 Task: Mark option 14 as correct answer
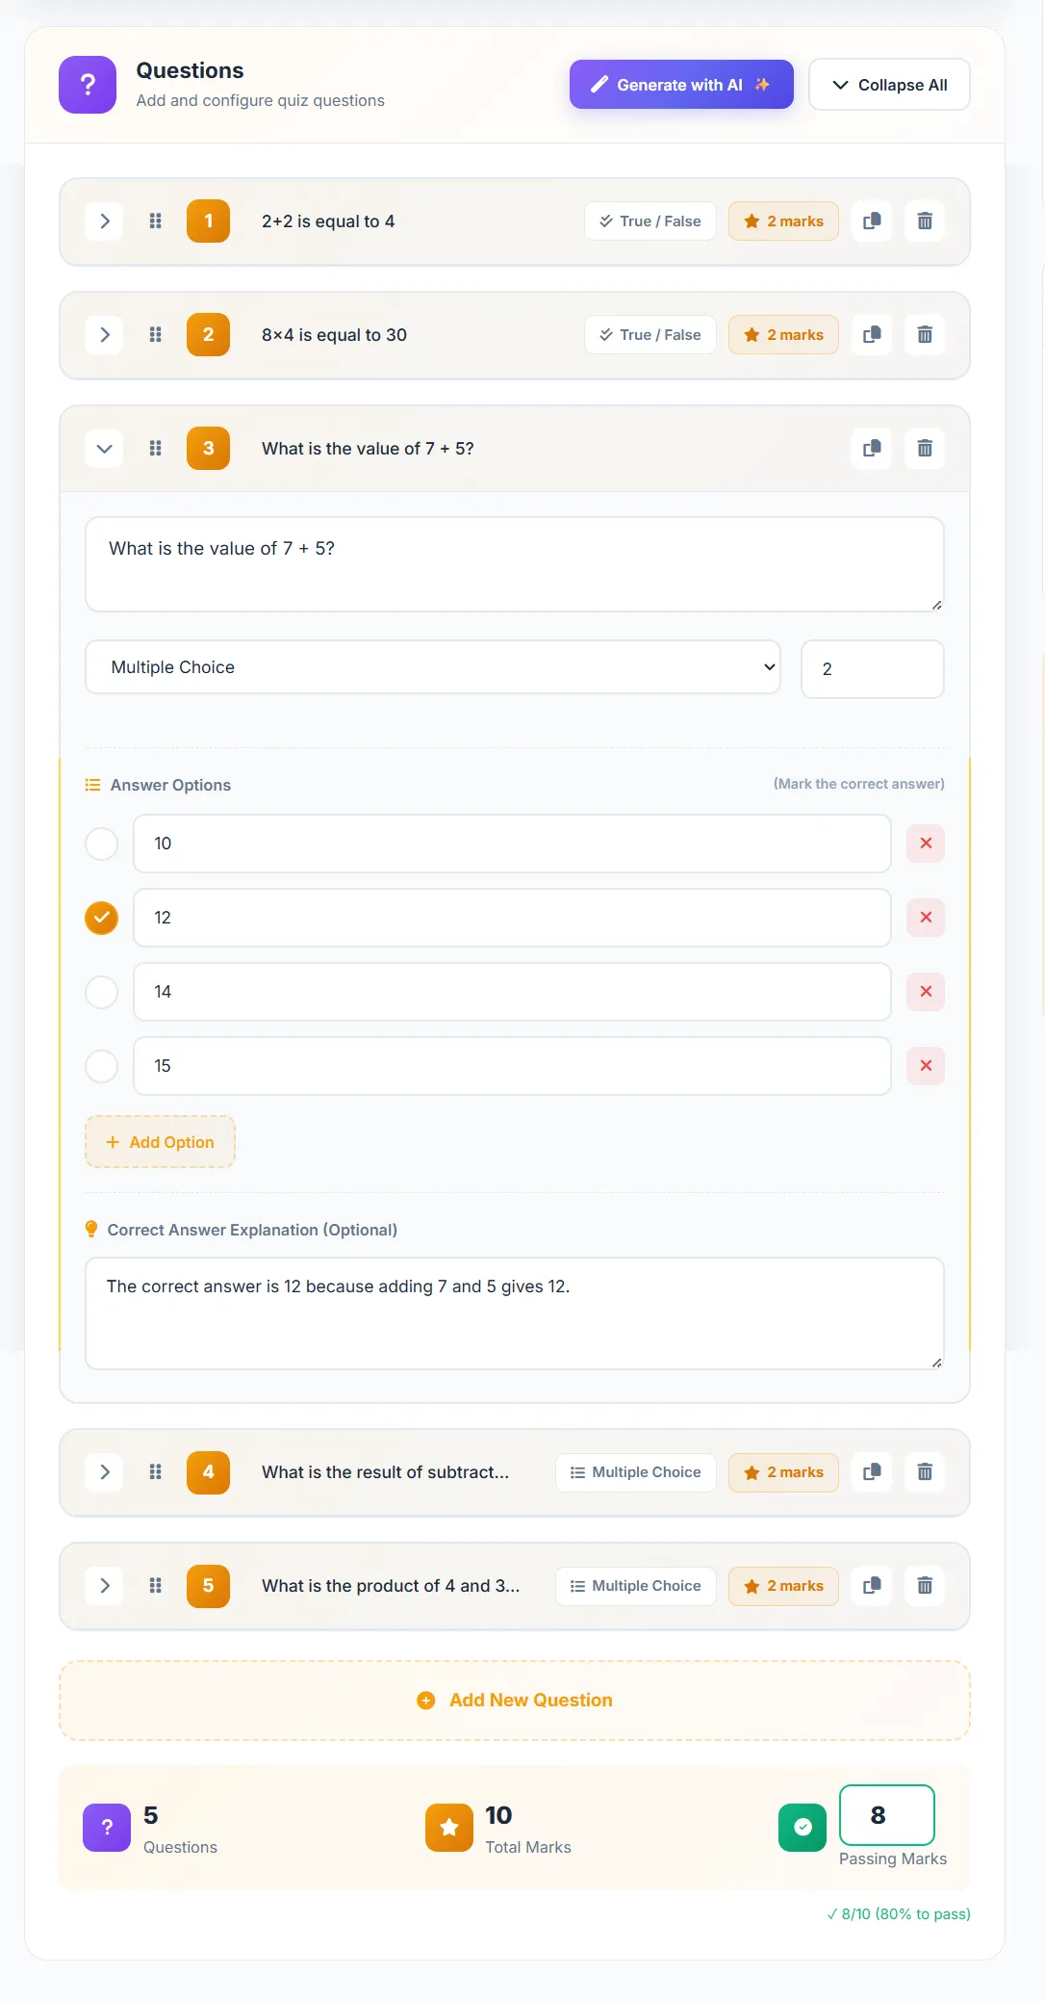coord(102,992)
